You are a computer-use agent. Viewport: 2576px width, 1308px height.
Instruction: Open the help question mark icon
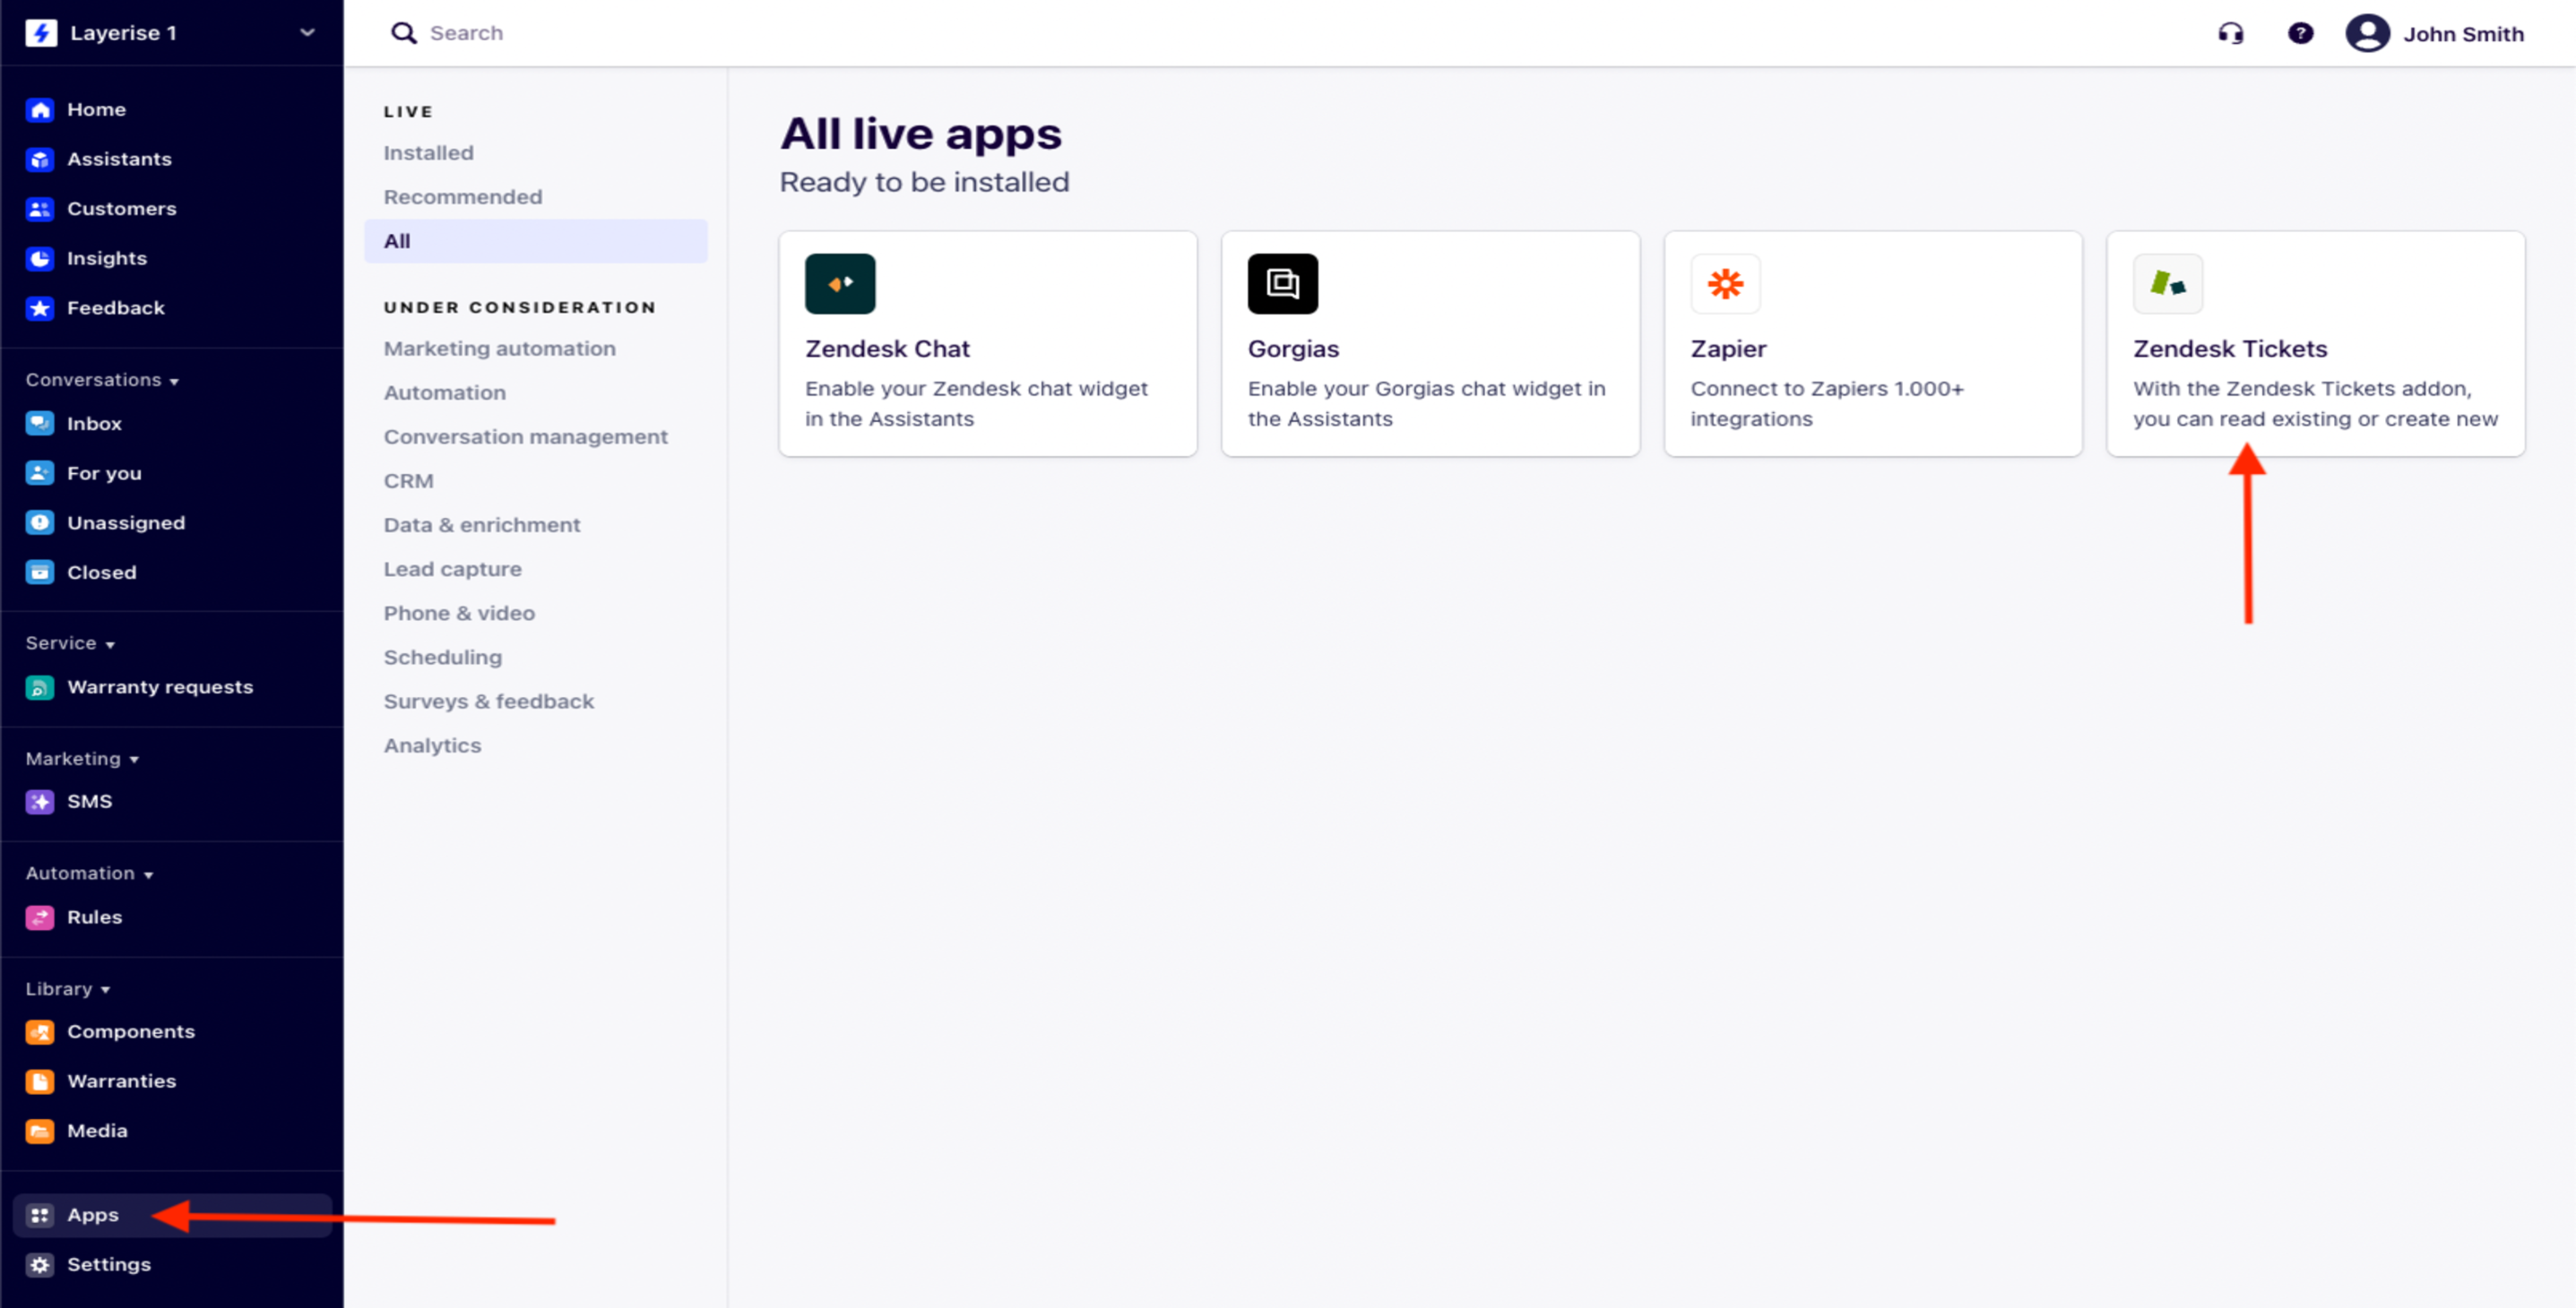(2300, 34)
